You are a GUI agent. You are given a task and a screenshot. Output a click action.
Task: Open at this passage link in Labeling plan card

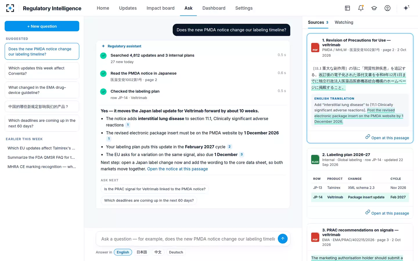pos(387,213)
